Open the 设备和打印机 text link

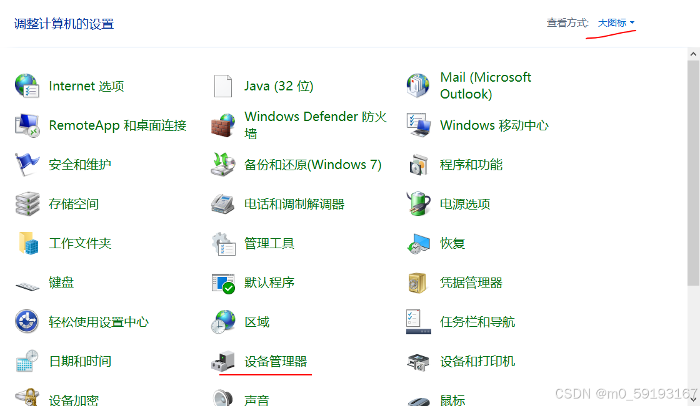[x=477, y=361]
